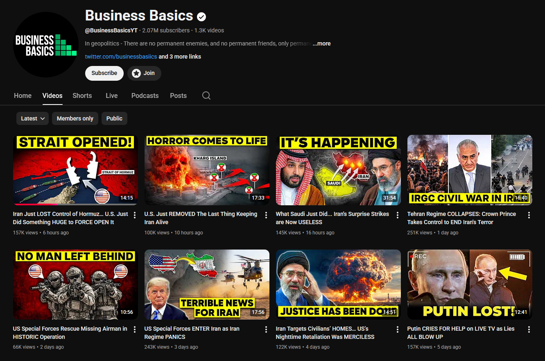Click the verified checkmark badge beside channel name
Viewport: 545px width, 361px height.
201,16
